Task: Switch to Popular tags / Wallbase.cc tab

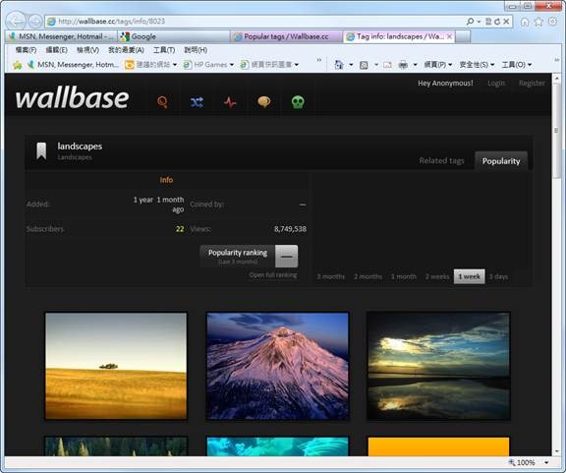Action: point(287,36)
